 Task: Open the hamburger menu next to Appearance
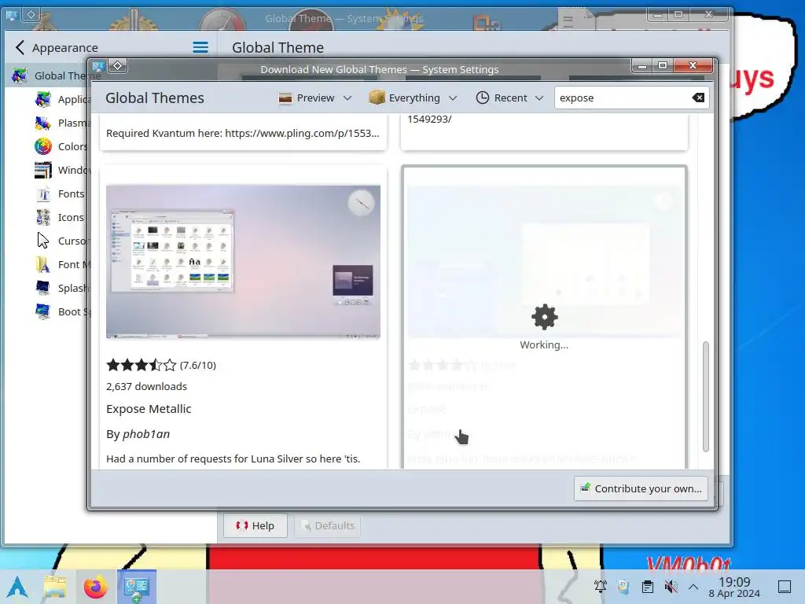pos(200,48)
